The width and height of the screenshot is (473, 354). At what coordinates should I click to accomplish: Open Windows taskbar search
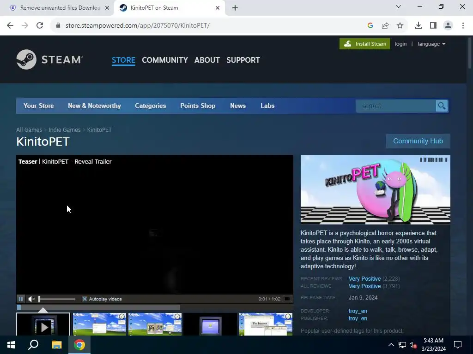tap(33, 345)
